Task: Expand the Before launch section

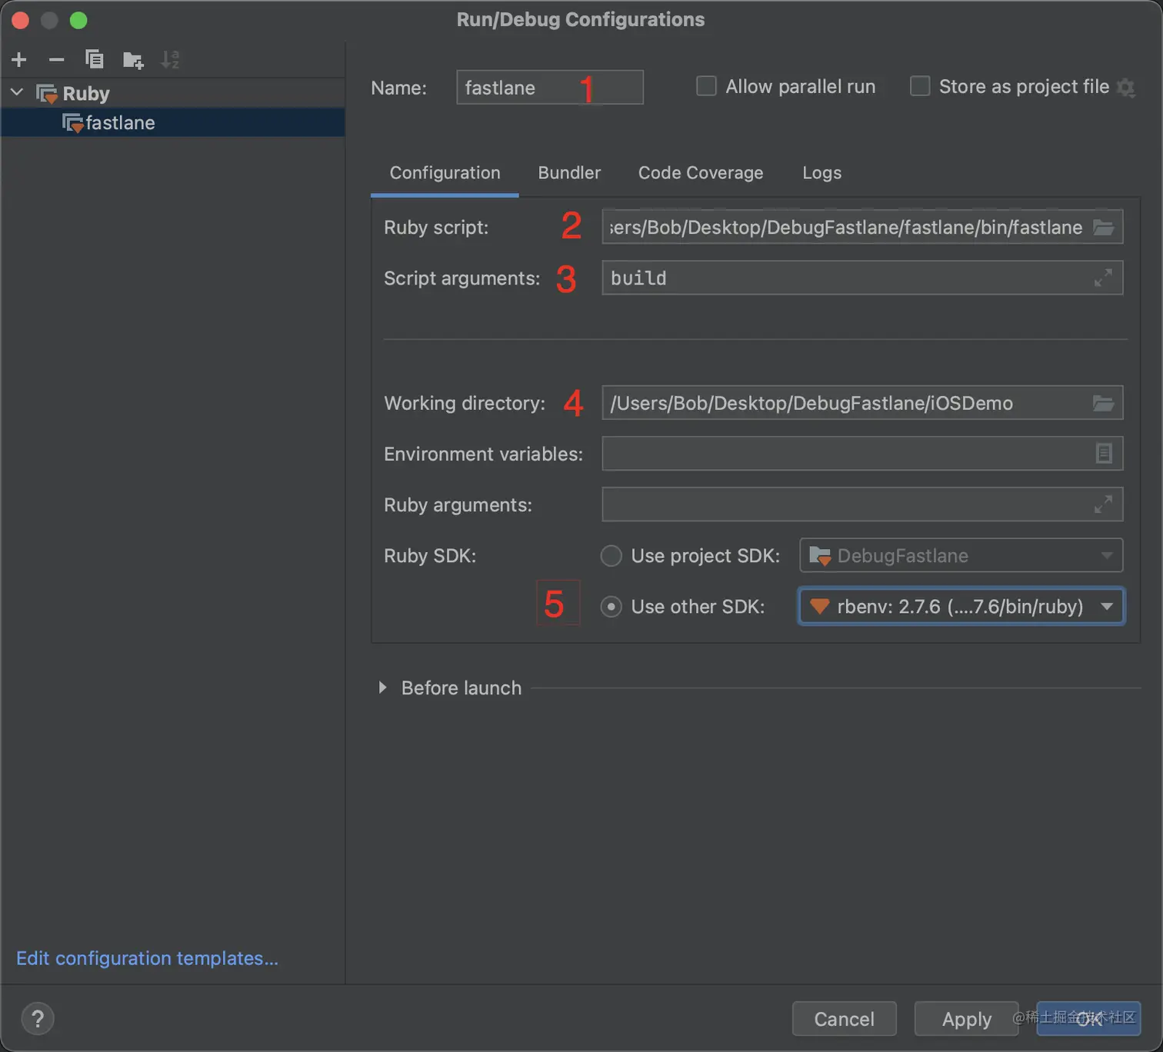Action: (x=382, y=687)
